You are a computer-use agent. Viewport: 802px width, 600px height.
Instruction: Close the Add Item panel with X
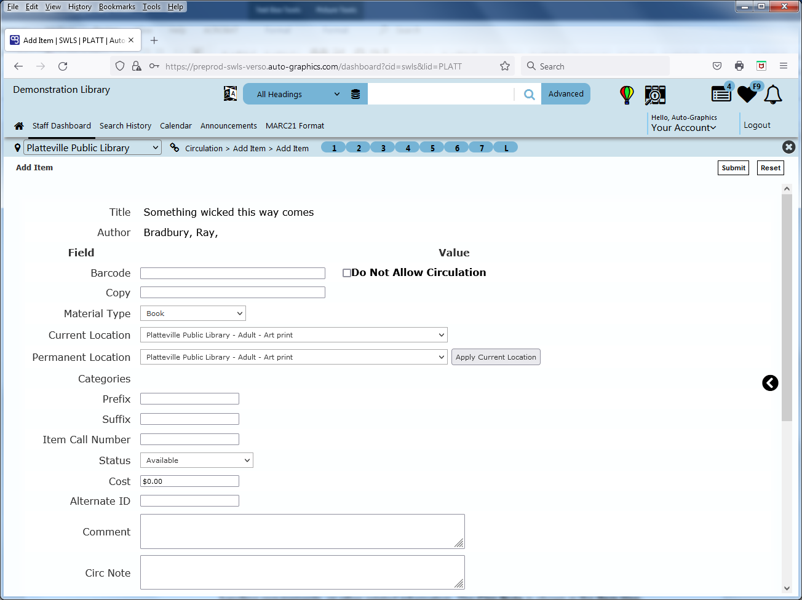pyautogui.click(x=788, y=147)
